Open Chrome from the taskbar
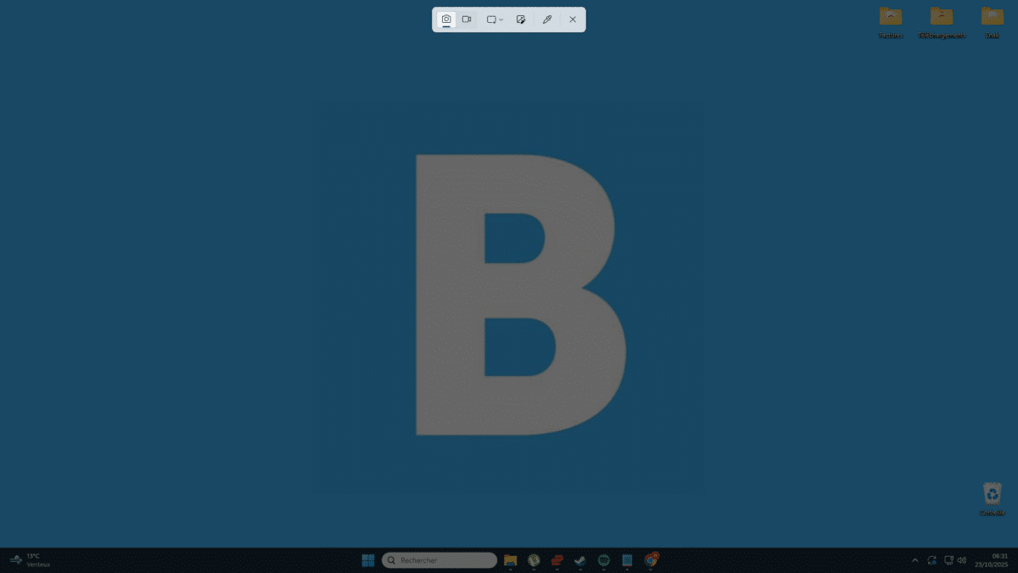 coord(651,560)
